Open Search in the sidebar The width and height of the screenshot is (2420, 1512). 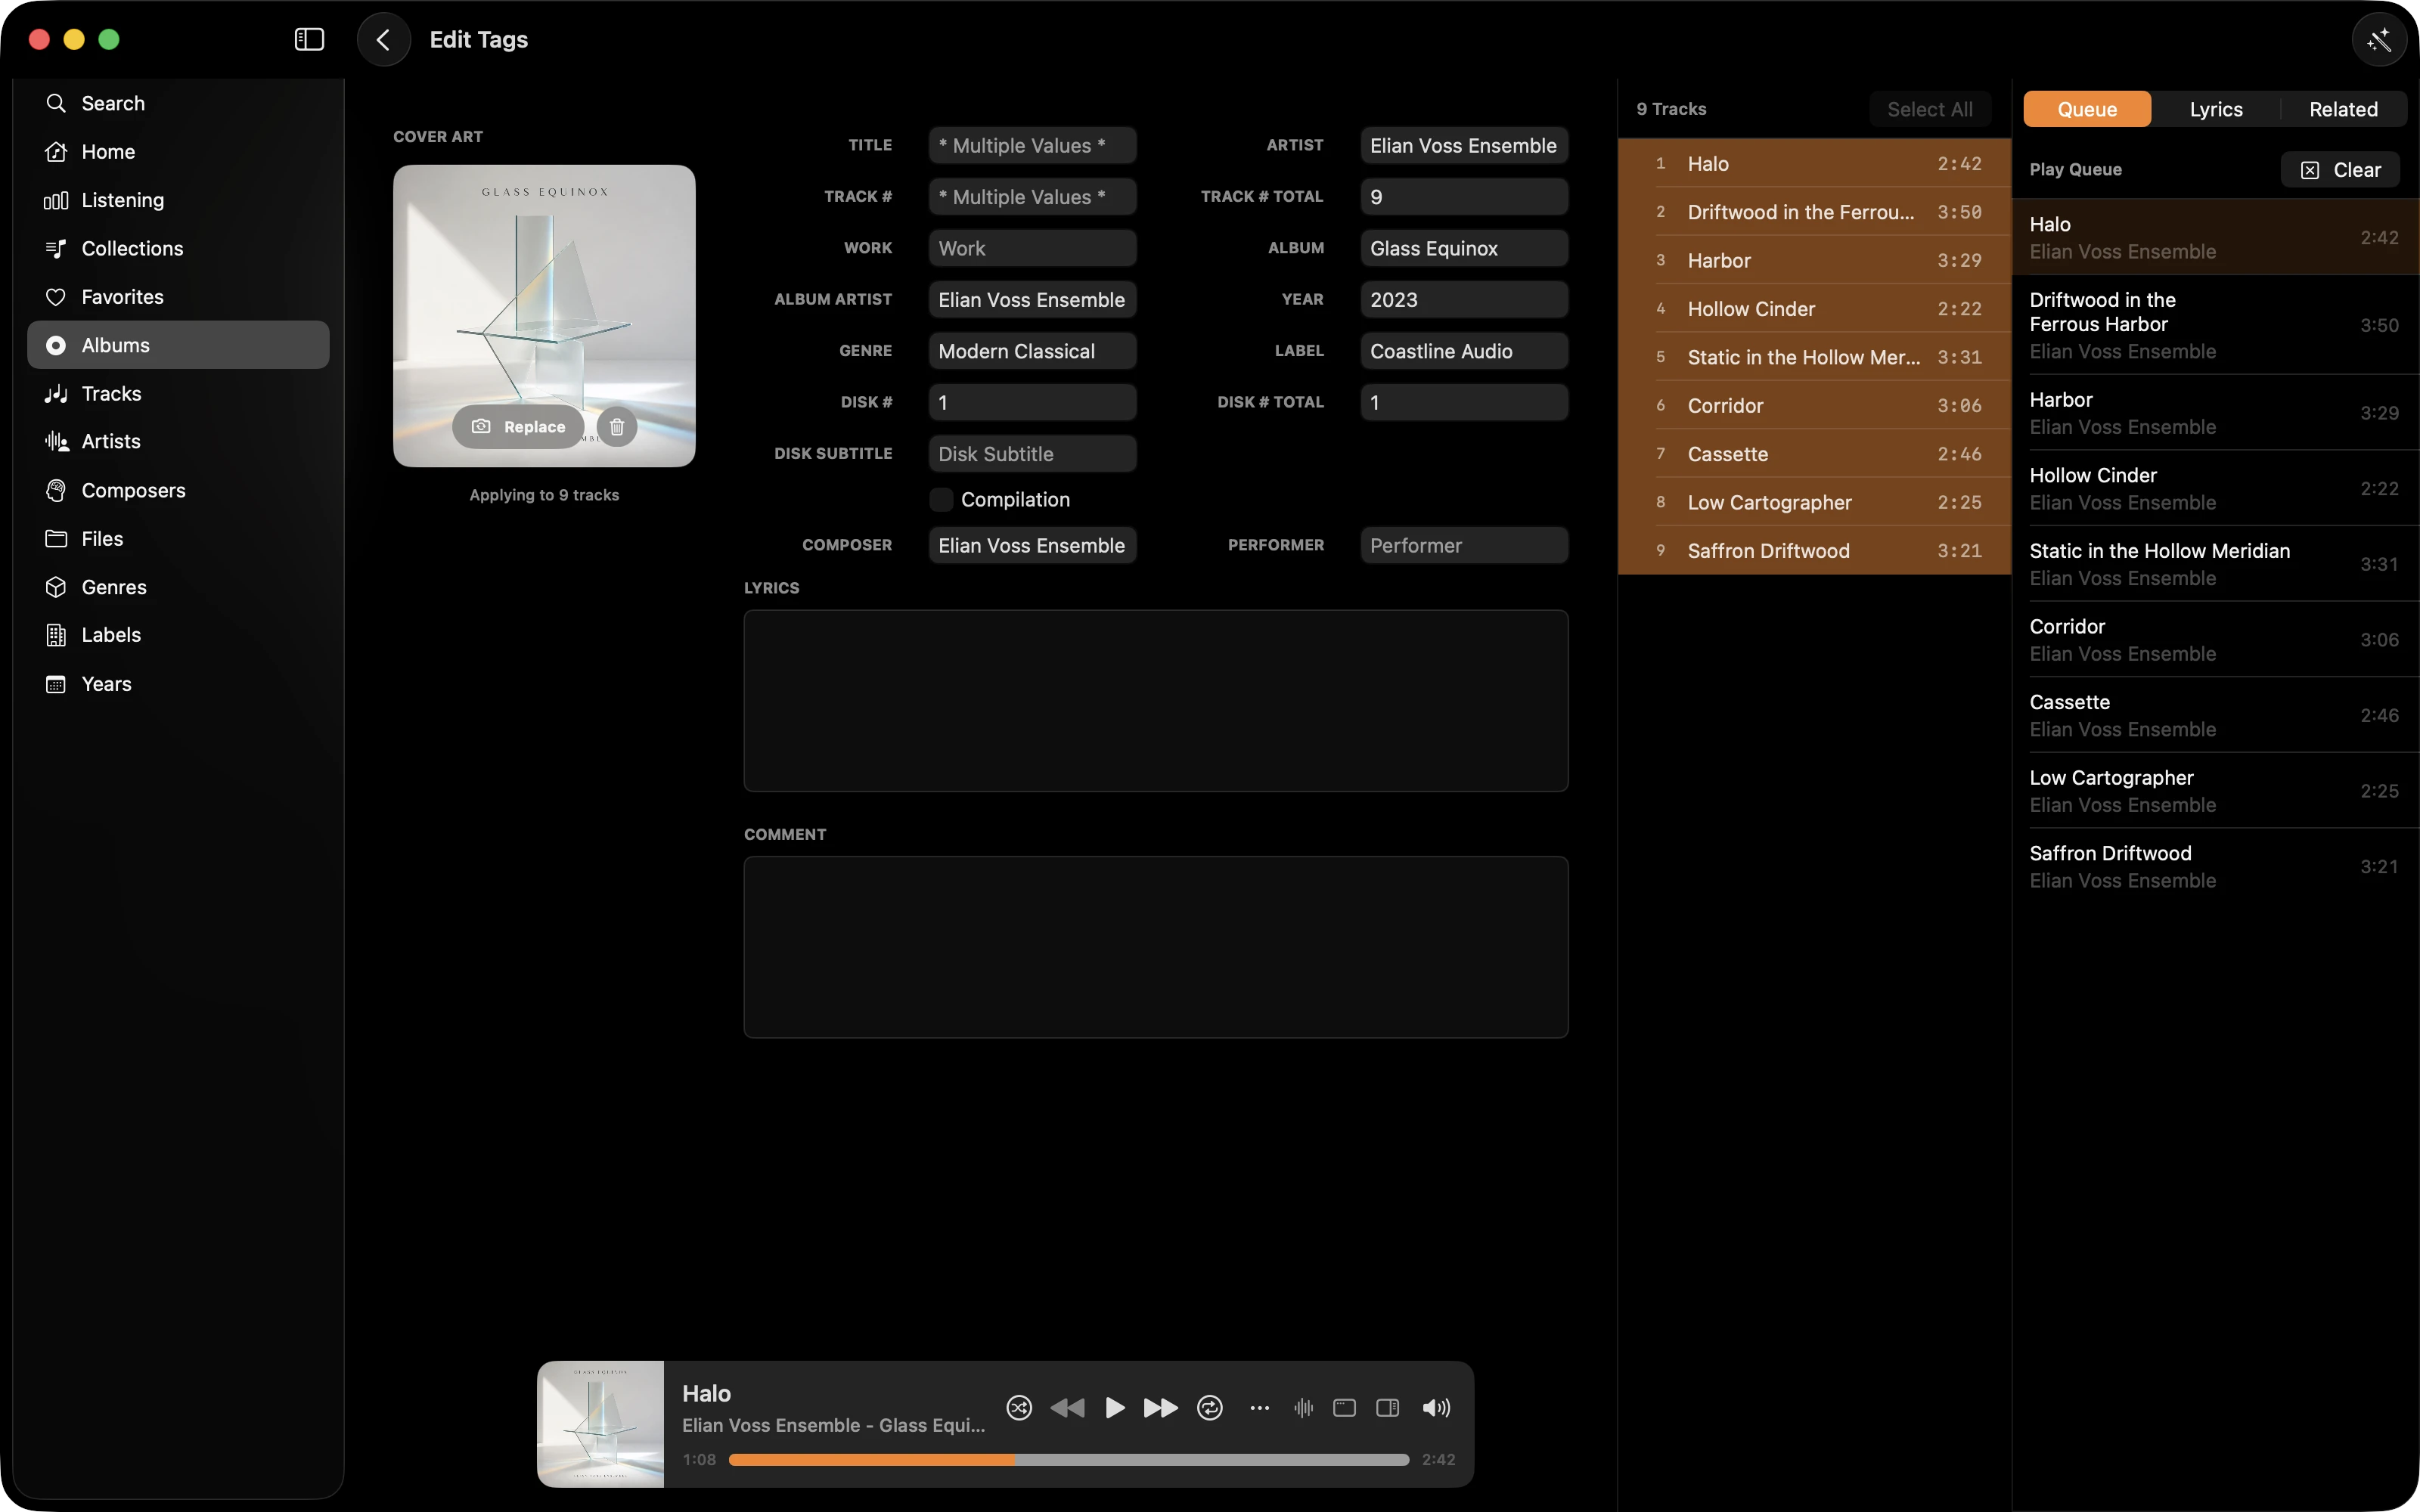pos(178,103)
